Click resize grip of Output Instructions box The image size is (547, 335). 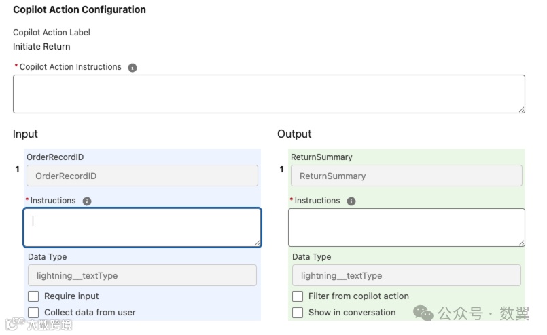click(x=521, y=242)
